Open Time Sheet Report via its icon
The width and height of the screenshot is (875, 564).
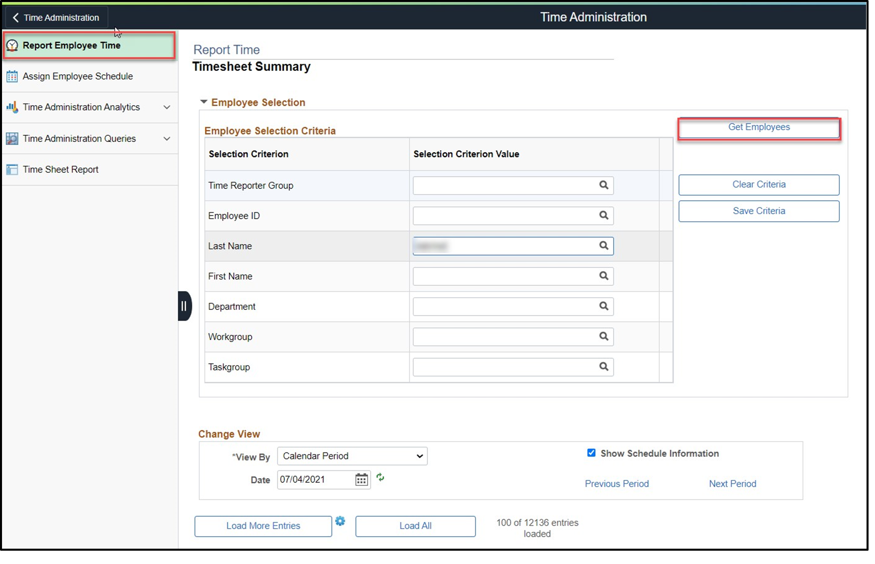point(12,169)
